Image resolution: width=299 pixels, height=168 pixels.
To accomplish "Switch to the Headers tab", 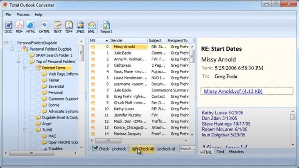I will coord(236,152).
